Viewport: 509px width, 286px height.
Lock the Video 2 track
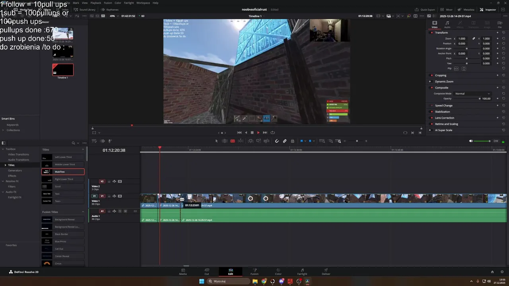tap(109, 182)
